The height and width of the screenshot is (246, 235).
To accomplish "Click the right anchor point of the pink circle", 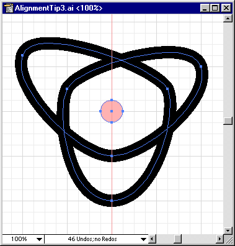I will click(123, 111).
